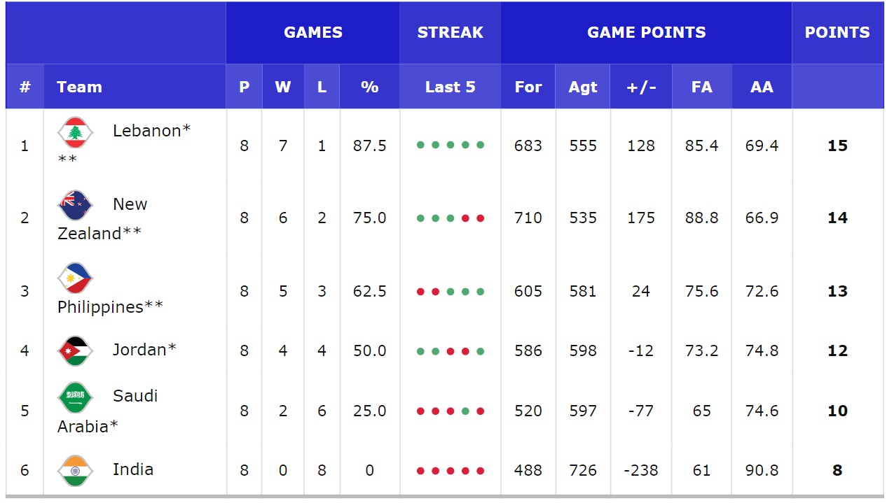This screenshot has height=503, width=887.
Task: Open the Lebanon team name link
Action: (151, 131)
